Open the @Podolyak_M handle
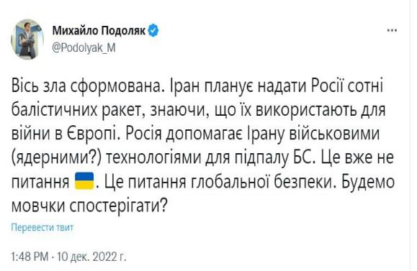Image resolution: width=417 pixels, height=271 pixels. pos(84,48)
